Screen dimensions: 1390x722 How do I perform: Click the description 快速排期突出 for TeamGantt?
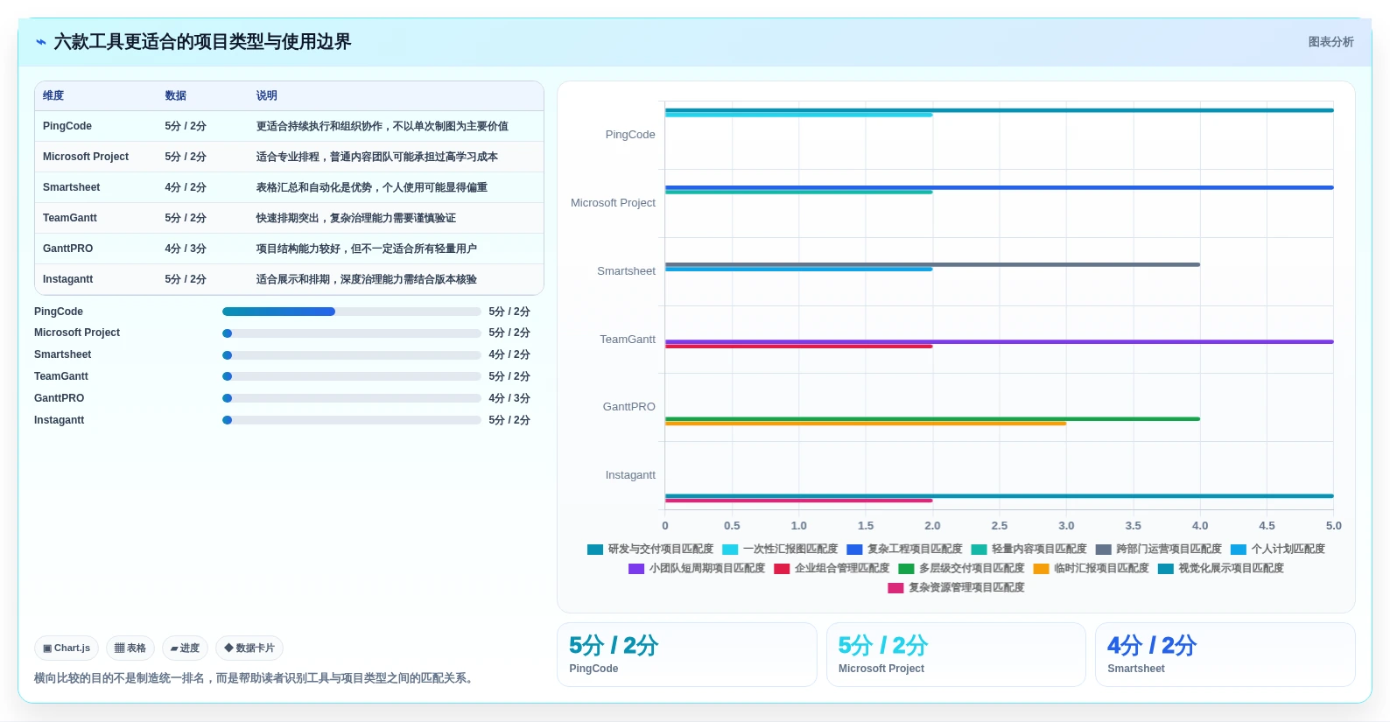(355, 218)
